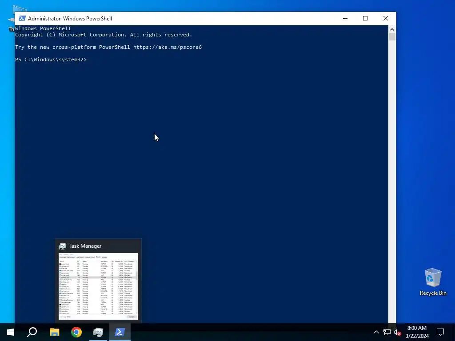Click the PowerShell icon in title bar
455x341 pixels.
[x=22, y=18]
